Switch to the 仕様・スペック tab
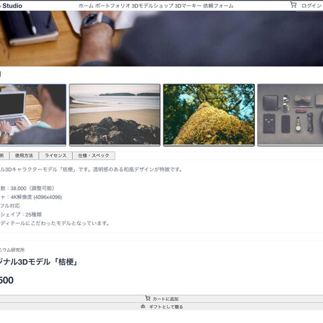This screenshot has height=323, width=323. pyautogui.click(x=94, y=155)
